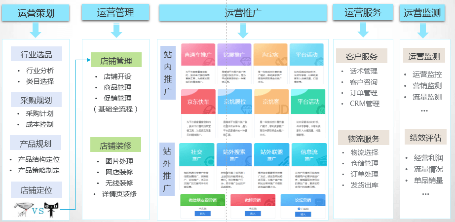
Task: Click the 商品管理 bullet item
Action: click(117, 87)
